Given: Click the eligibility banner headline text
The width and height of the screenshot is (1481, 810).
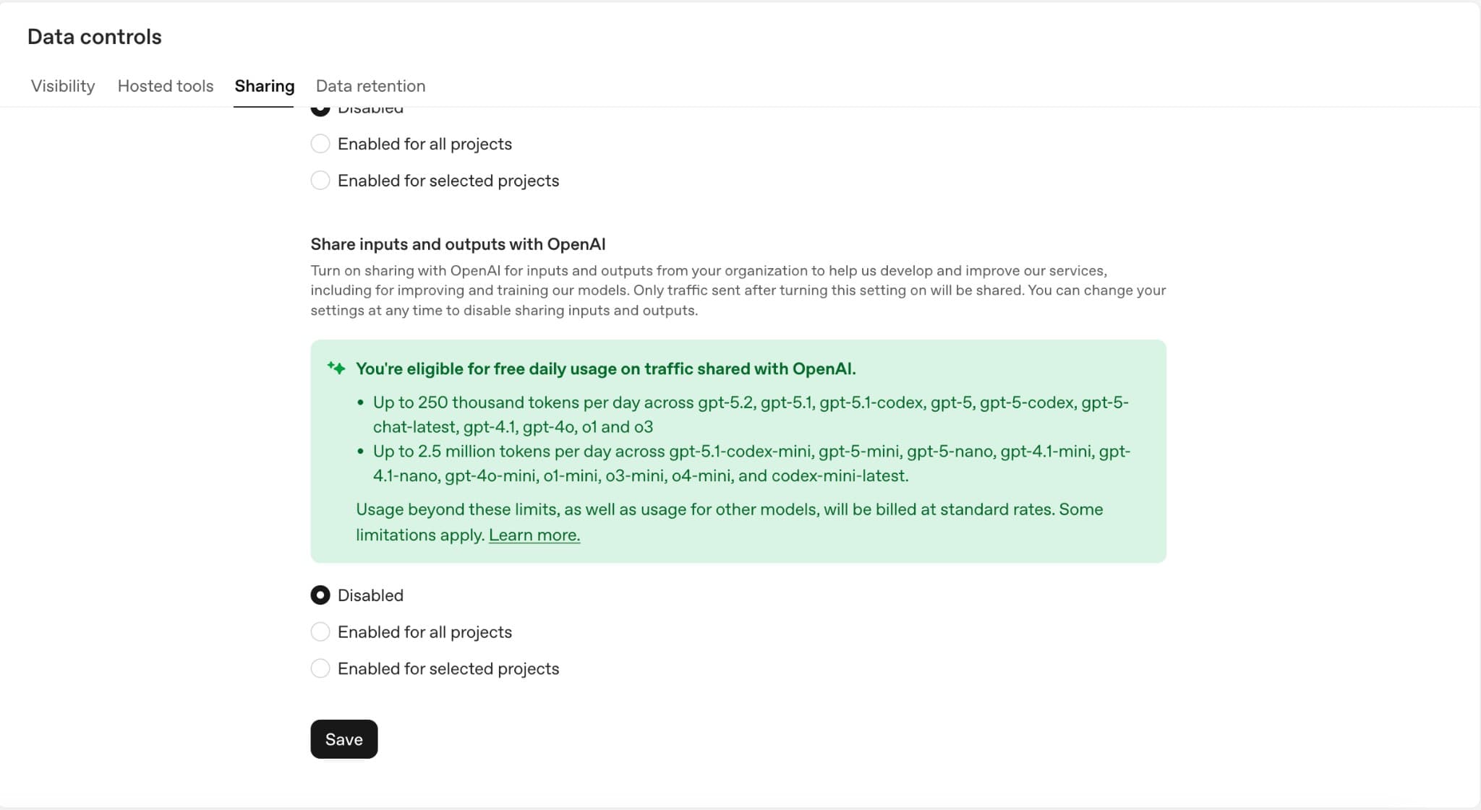Looking at the screenshot, I should pyautogui.click(x=605, y=369).
